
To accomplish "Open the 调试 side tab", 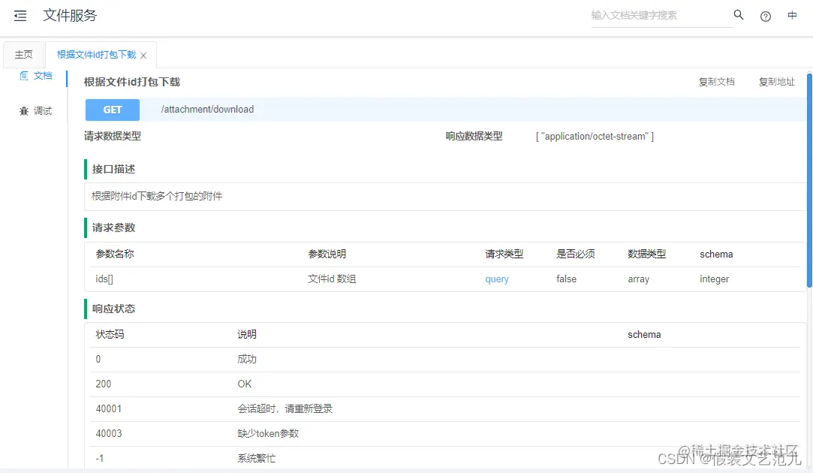I will 36,111.
